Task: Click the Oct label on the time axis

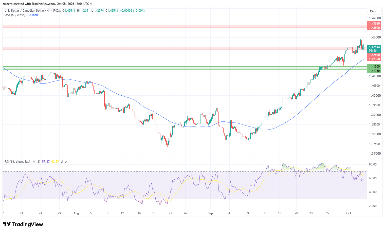Action: pos(349,213)
